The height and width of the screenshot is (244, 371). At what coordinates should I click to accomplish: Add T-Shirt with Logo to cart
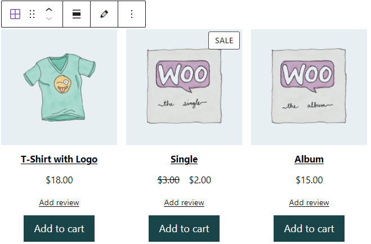(59, 229)
